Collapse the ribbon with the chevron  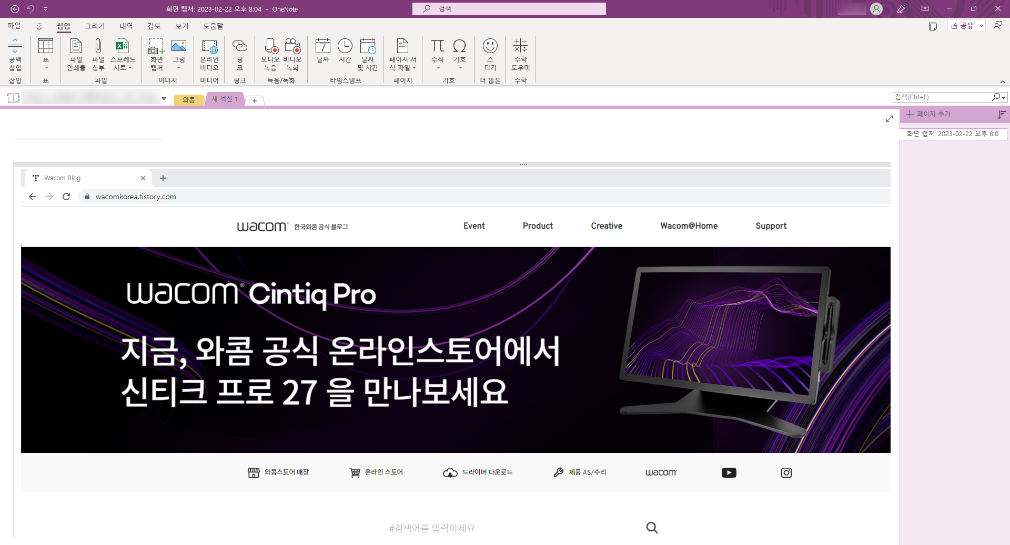click(x=1003, y=81)
